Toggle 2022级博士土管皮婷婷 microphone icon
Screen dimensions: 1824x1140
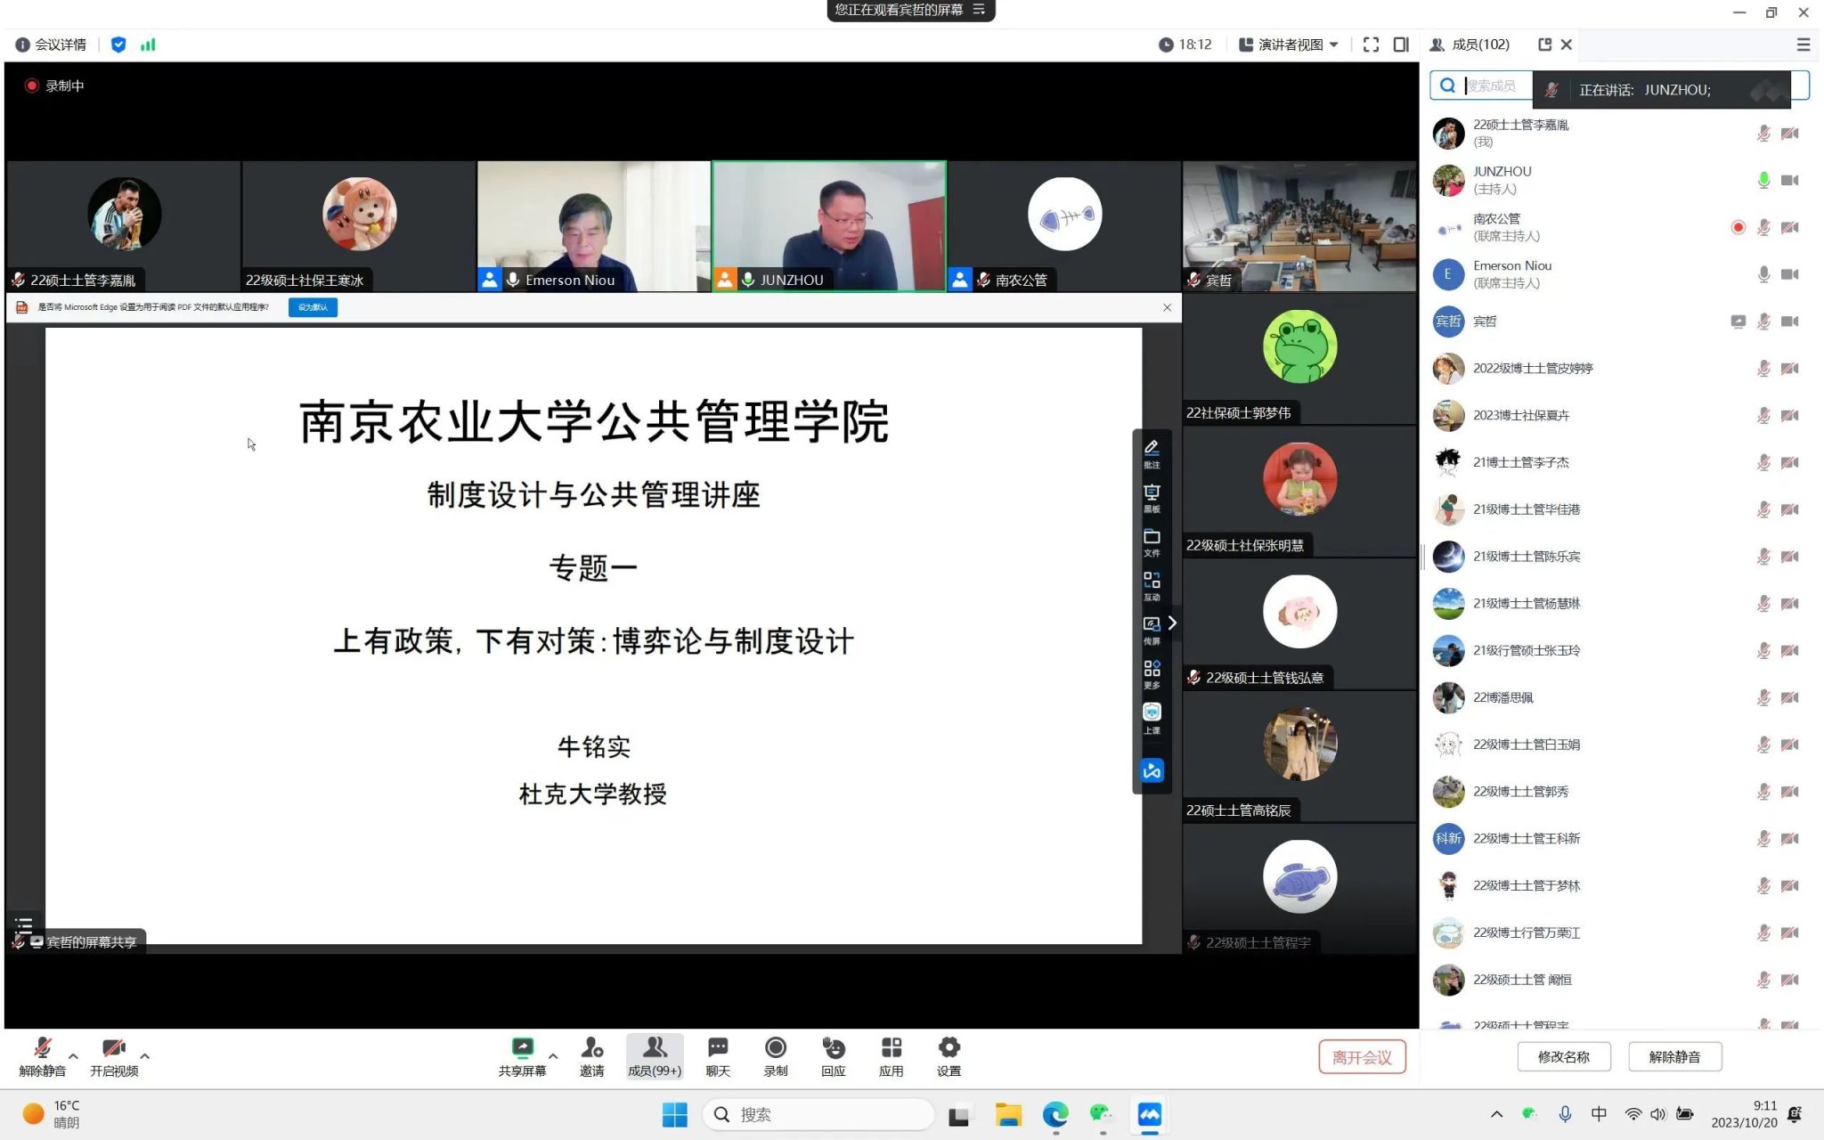(1763, 369)
